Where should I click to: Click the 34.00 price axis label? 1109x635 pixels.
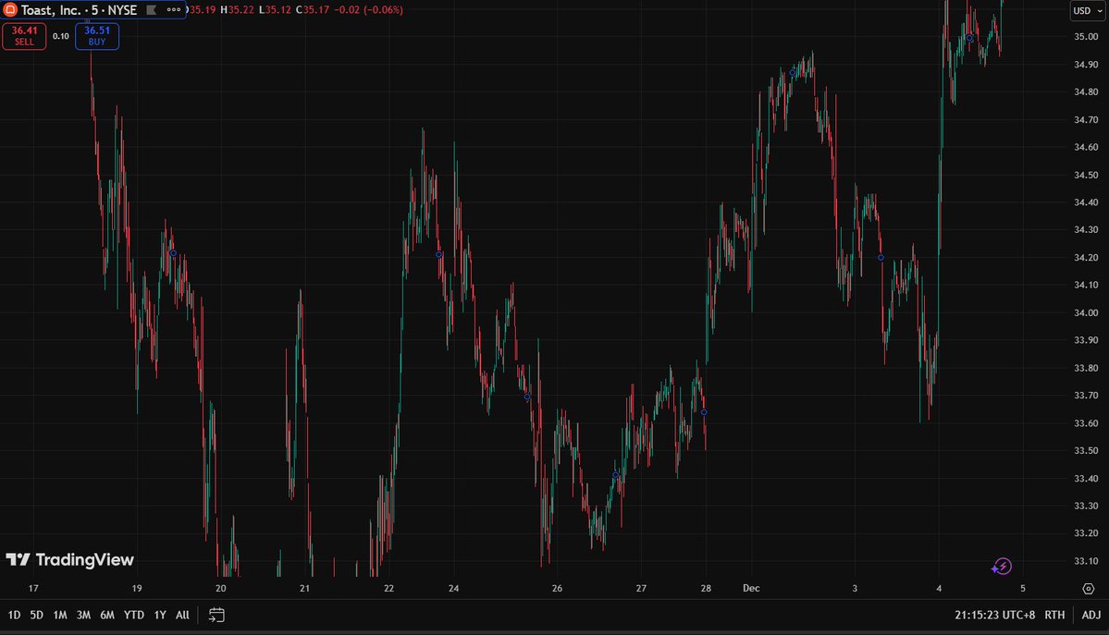point(1086,312)
